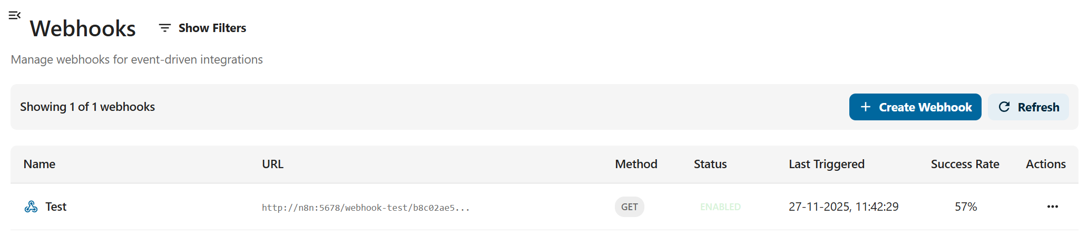
Task: Click the ENABLED status of Test webhook
Action: point(720,207)
